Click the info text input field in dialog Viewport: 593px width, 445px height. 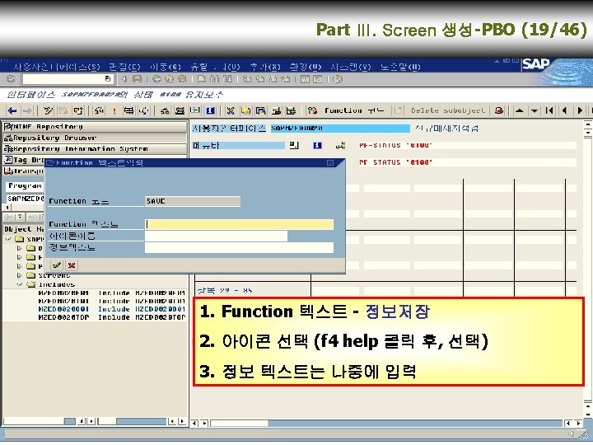239,248
